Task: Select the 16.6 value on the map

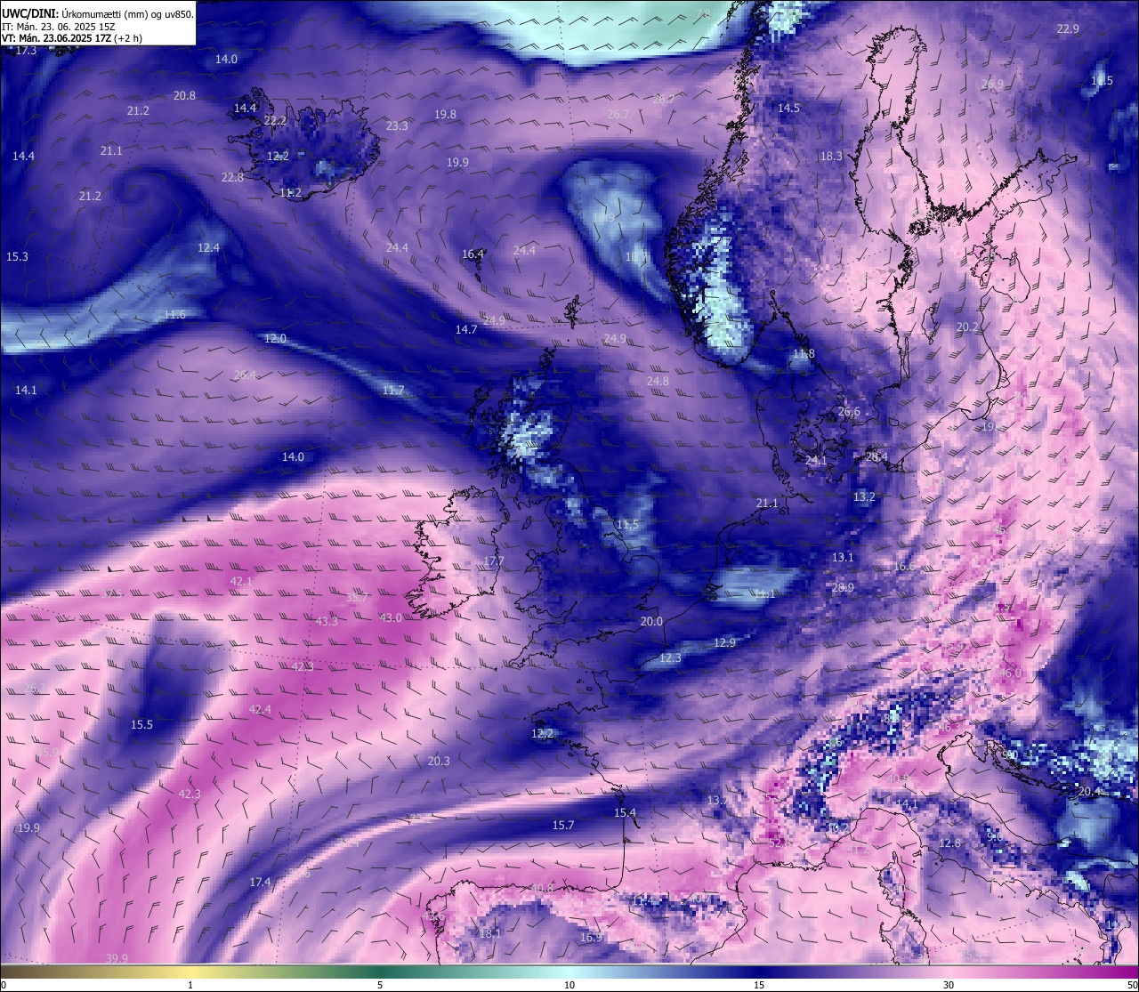Action: (x=903, y=567)
